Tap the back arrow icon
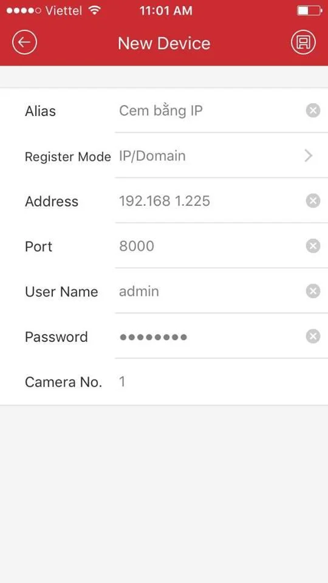 (x=24, y=43)
